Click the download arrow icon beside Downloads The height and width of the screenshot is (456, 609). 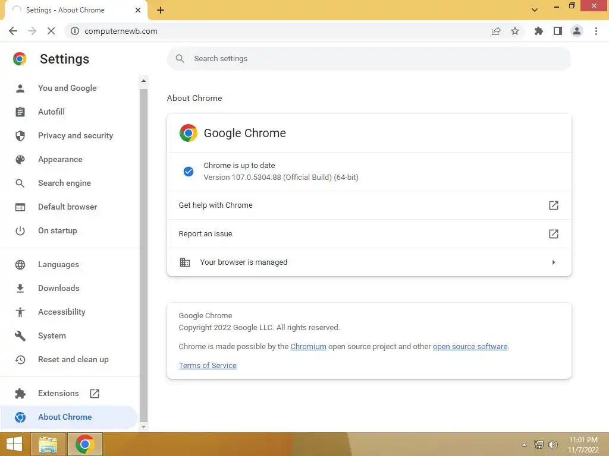coord(20,288)
